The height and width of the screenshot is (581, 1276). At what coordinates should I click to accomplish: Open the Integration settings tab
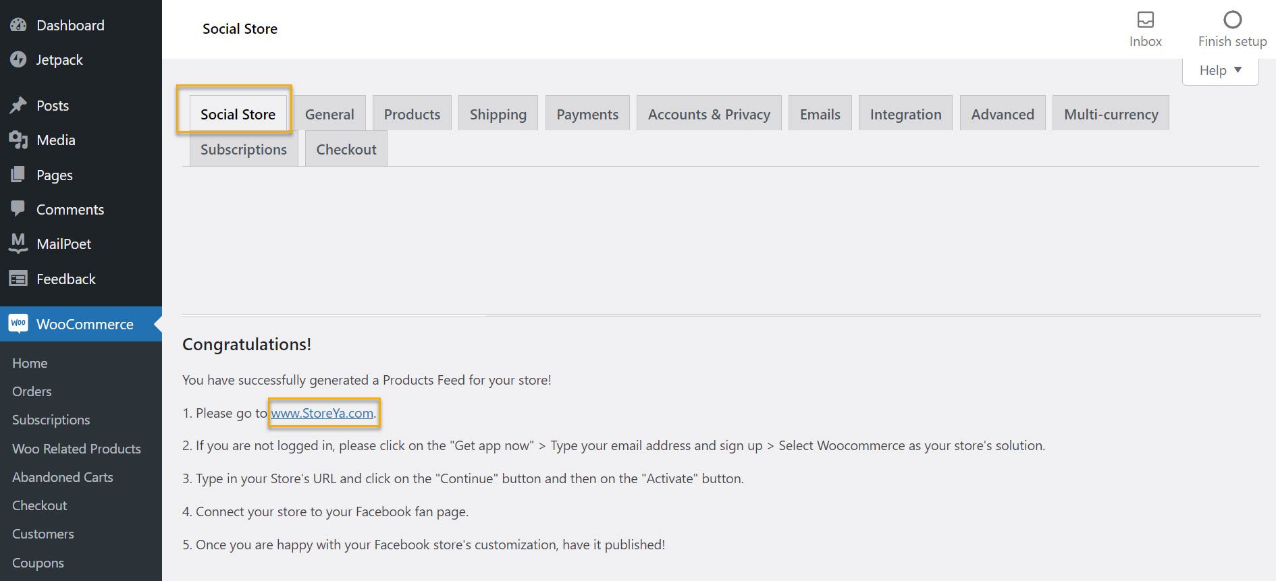click(x=905, y=114)
